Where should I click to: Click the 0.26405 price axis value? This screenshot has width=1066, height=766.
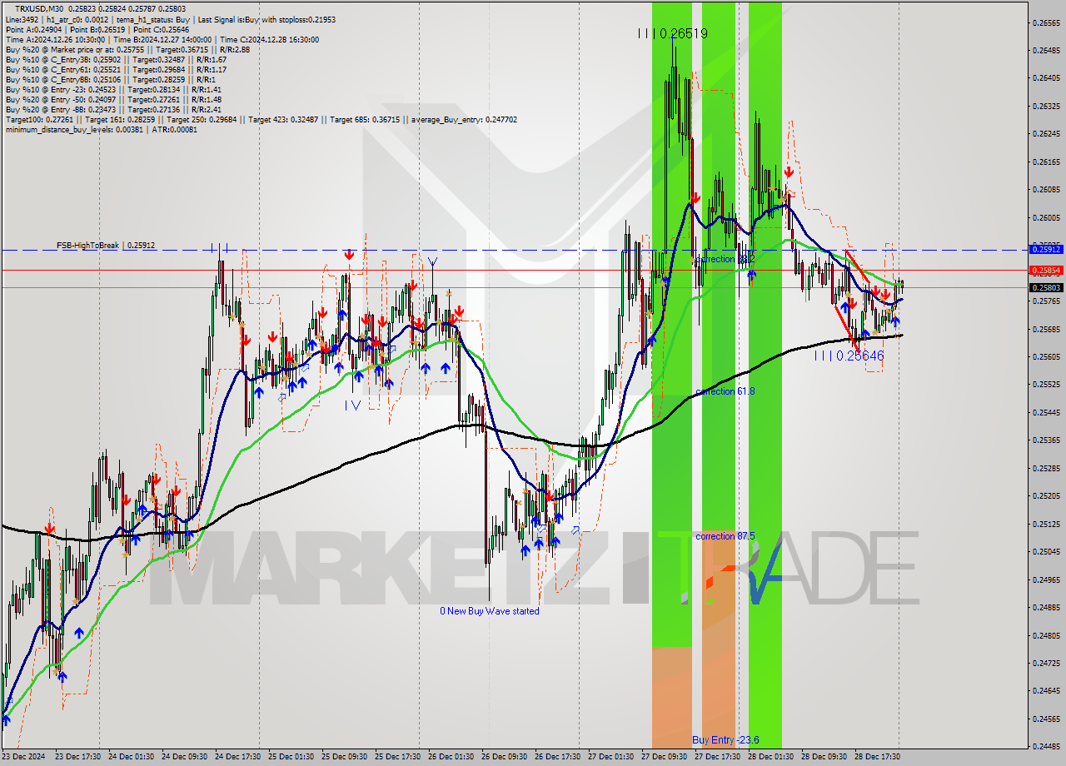tap(1047, 78)
